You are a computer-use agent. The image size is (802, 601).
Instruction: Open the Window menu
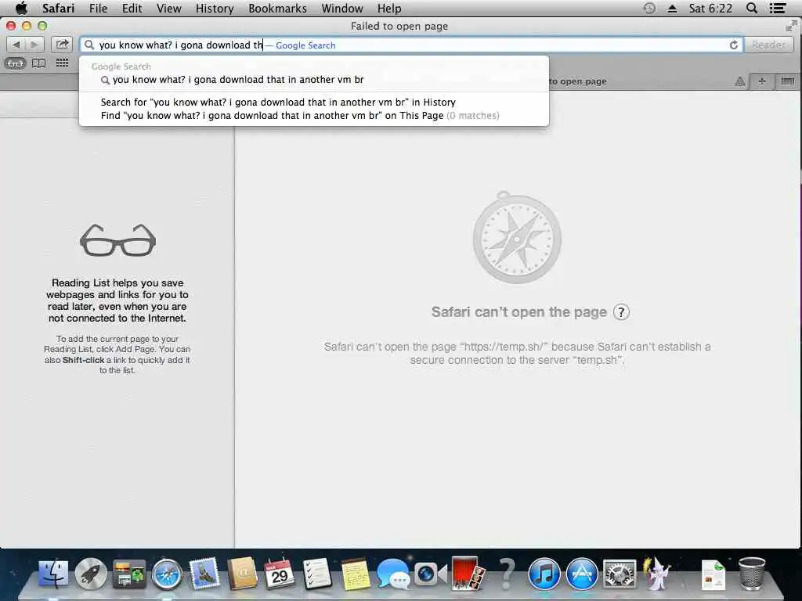[342, 9]
